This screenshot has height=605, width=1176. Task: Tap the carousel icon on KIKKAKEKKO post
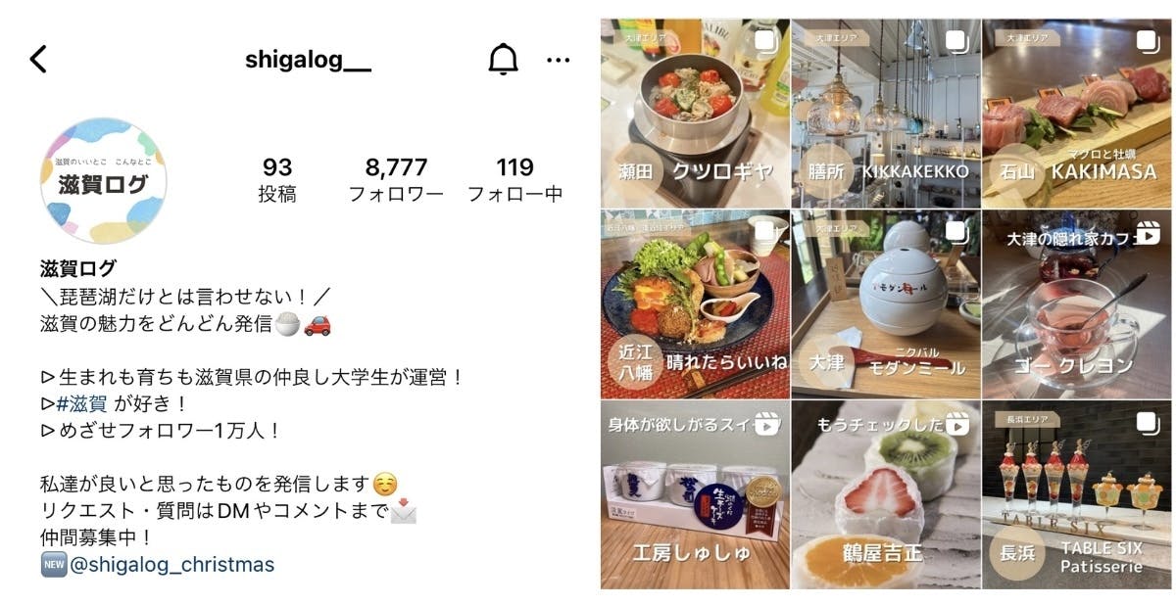pyautogui.click(x=956, y=43)
